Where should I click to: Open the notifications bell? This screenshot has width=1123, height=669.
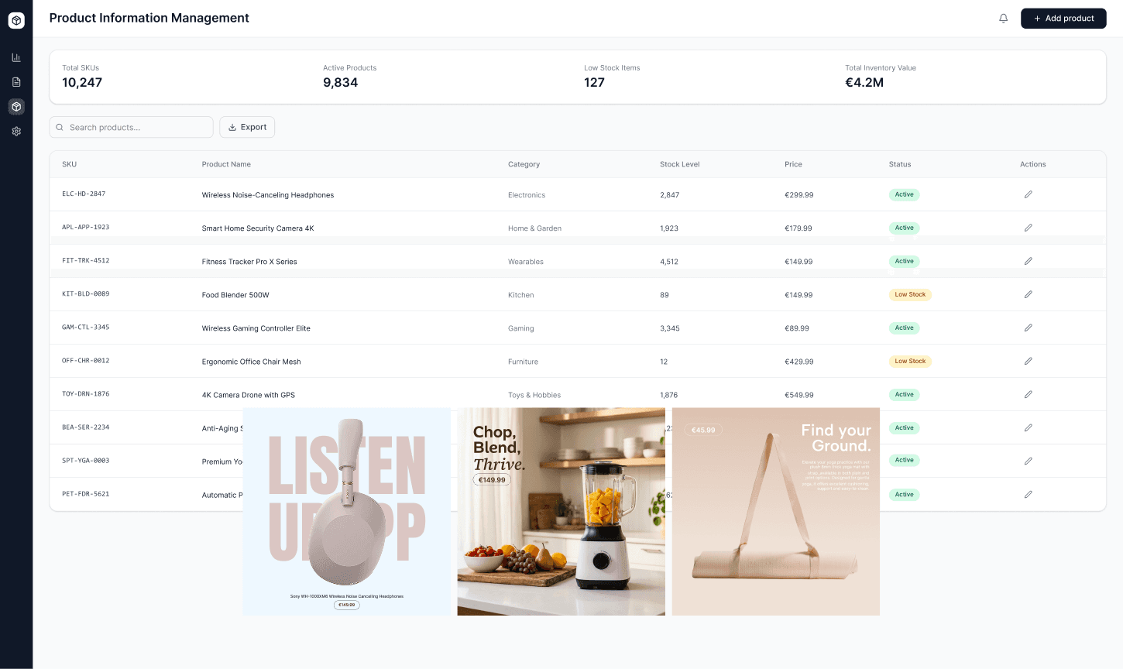(1004, 19)
